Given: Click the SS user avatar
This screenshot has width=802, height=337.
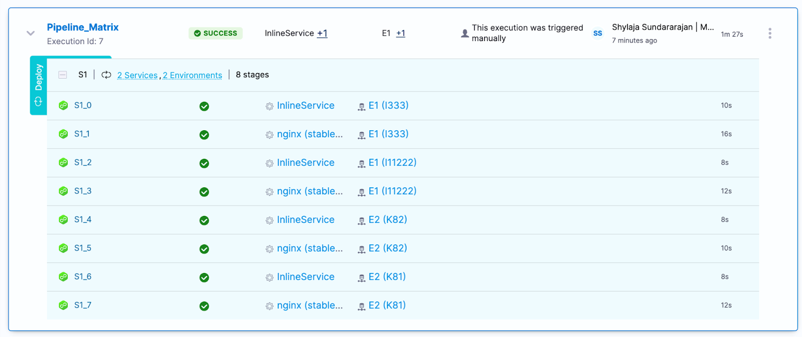Looking at the screenshot, I should (x=597, y=34).
